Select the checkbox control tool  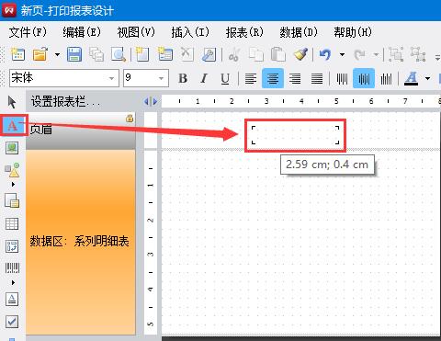(x=12, y=322)
